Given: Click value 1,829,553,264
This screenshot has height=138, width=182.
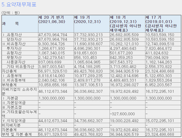Looking at the screenshot, I should pyautogui.click(x=159, y=80).
